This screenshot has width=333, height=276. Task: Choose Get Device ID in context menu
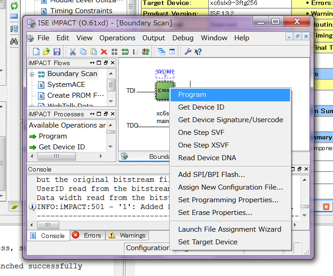230,107
